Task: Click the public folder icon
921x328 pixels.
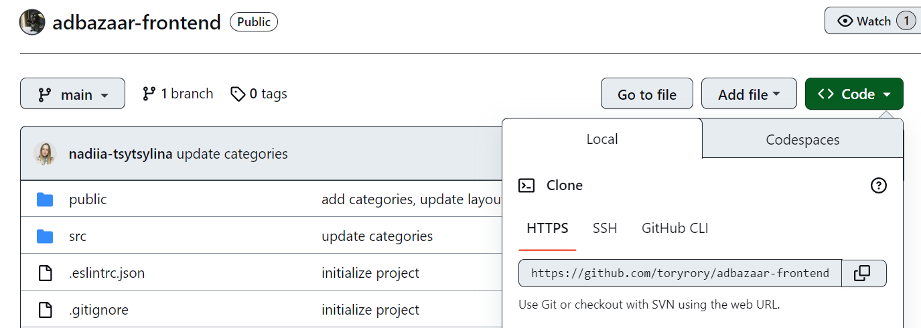Action: 45,199
